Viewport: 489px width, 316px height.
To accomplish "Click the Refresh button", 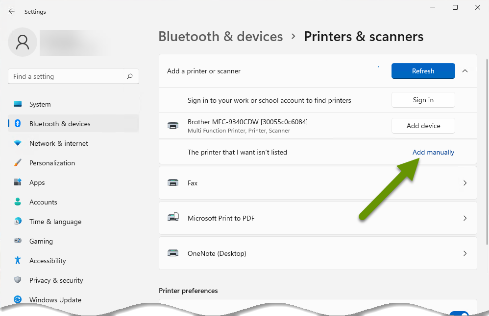I will (423, 71).
